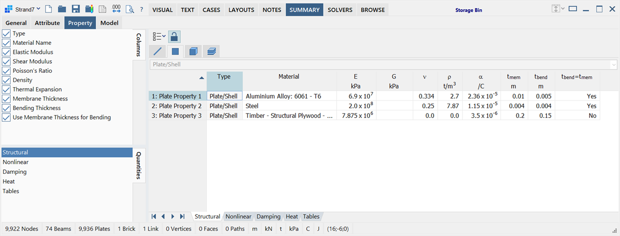Viewport: 620px width, 236px height.
Task: Select the Plate property square icon
Action: click(175, 51)
